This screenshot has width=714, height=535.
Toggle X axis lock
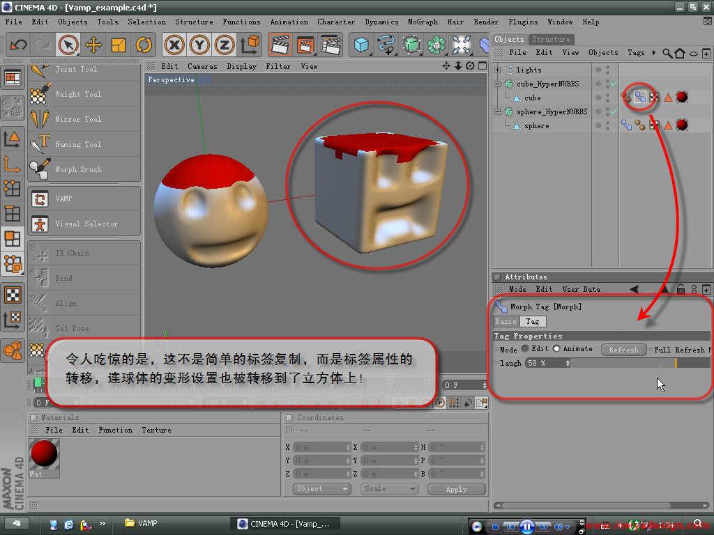pyautogui.click(x=174, y=45)
